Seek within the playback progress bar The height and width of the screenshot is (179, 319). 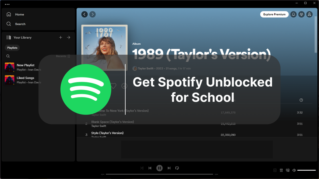tap(159, 174)
